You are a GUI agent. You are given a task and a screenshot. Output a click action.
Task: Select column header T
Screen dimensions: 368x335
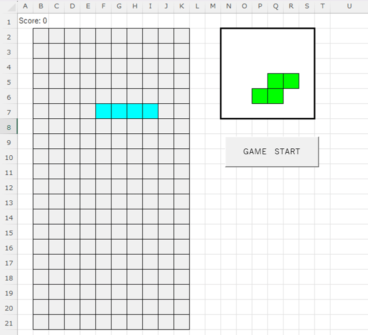click(x=322, y=6)
